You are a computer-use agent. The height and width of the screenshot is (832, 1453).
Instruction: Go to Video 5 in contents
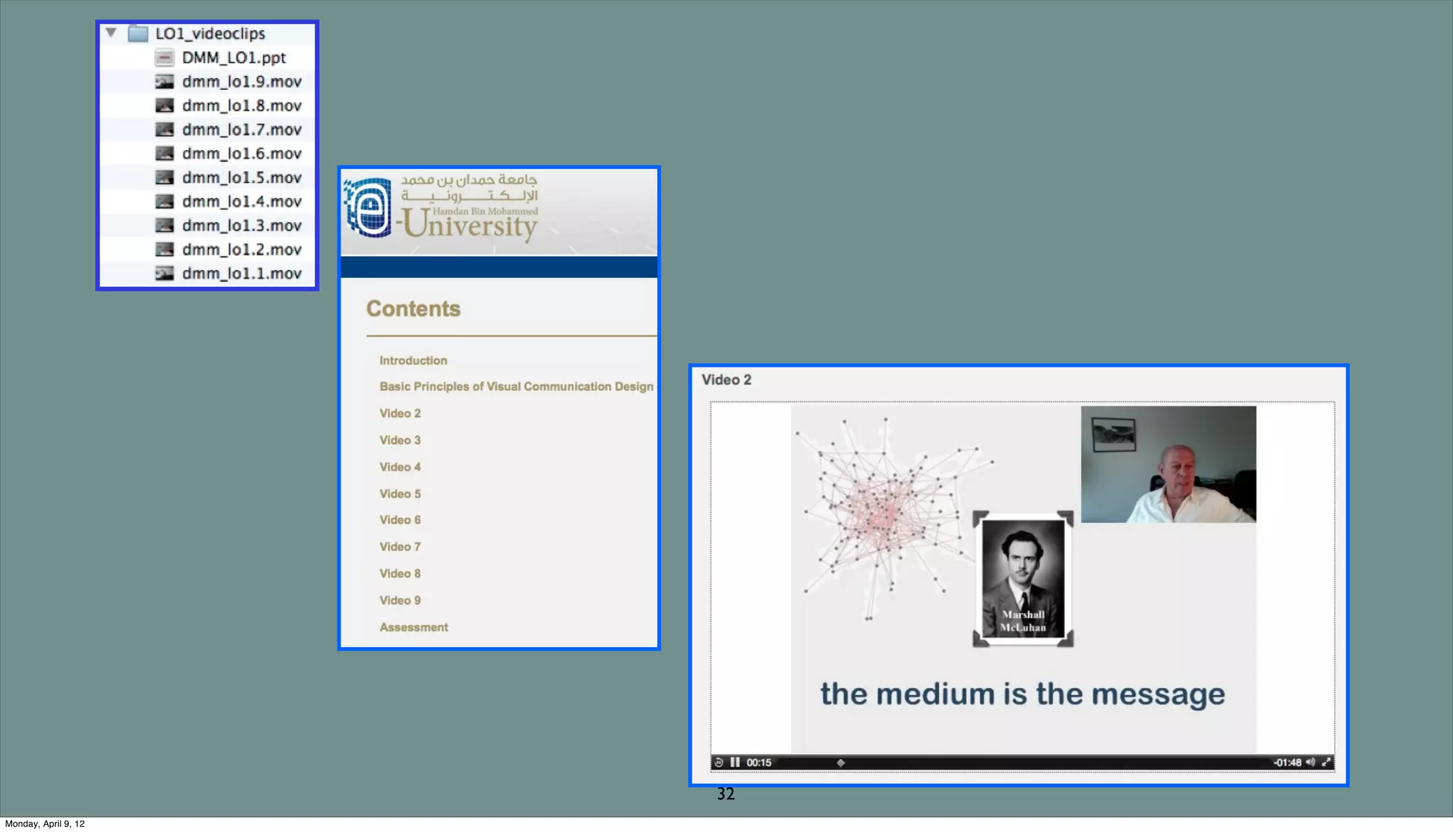(x=400, y=494)
